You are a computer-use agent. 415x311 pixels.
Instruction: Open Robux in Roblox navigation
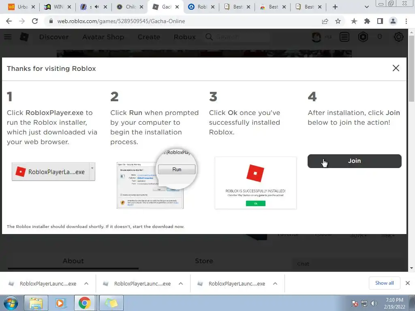click(x=184, y=37)
